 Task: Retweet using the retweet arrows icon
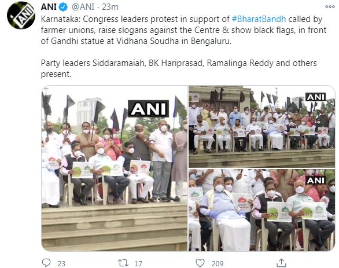coord(123,263)
